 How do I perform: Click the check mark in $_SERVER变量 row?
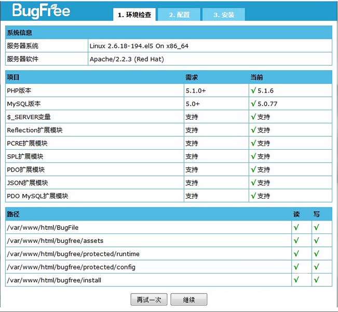click(253, 117)
